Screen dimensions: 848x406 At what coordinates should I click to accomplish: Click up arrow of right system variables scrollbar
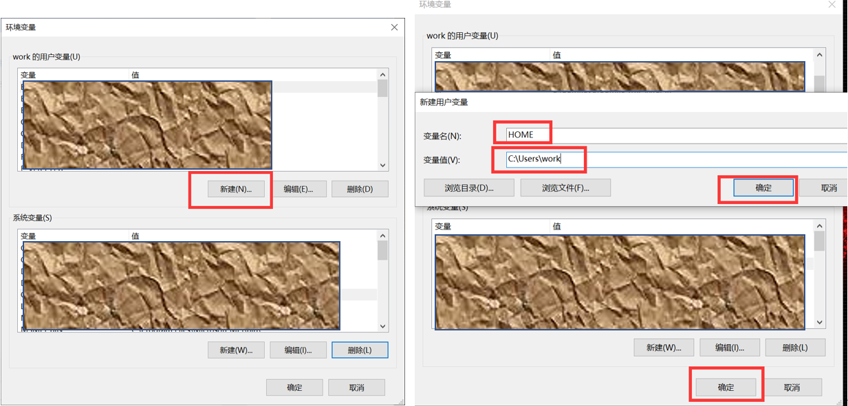(819, 226)
